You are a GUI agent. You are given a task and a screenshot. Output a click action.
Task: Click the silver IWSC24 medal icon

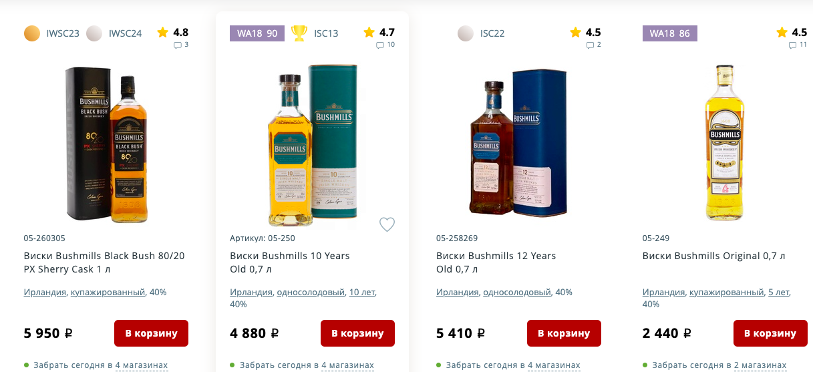[x=94, y=33]
